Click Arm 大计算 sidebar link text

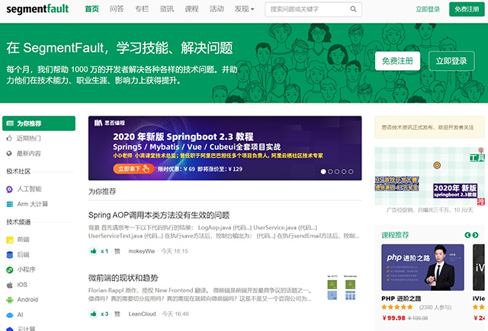(x=33, y=204)
